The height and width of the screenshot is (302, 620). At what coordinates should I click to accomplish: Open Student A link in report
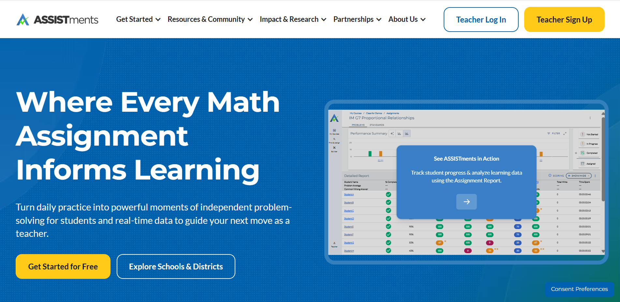click(349, 194)
